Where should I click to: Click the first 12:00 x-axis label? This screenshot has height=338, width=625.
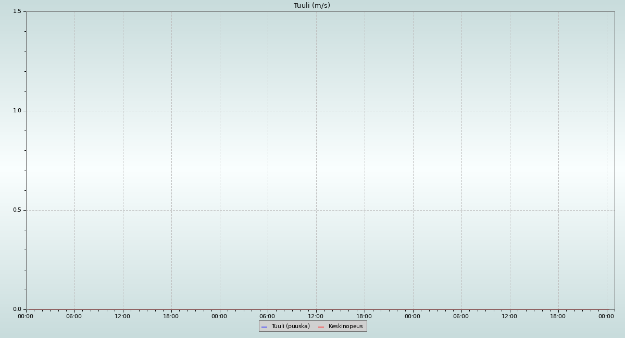122,316
